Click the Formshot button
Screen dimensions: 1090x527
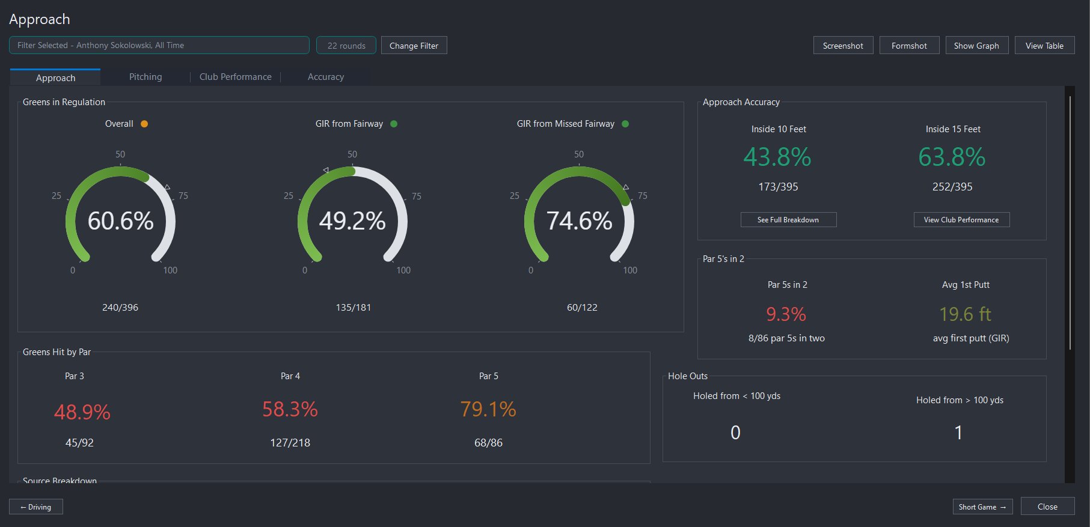tap(909, 46)
